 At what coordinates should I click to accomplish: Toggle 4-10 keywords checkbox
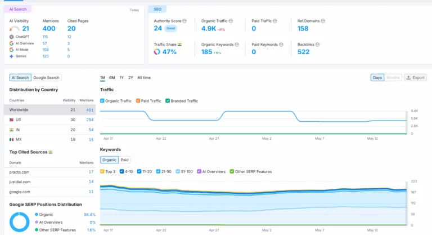click(x=121, y=171)
